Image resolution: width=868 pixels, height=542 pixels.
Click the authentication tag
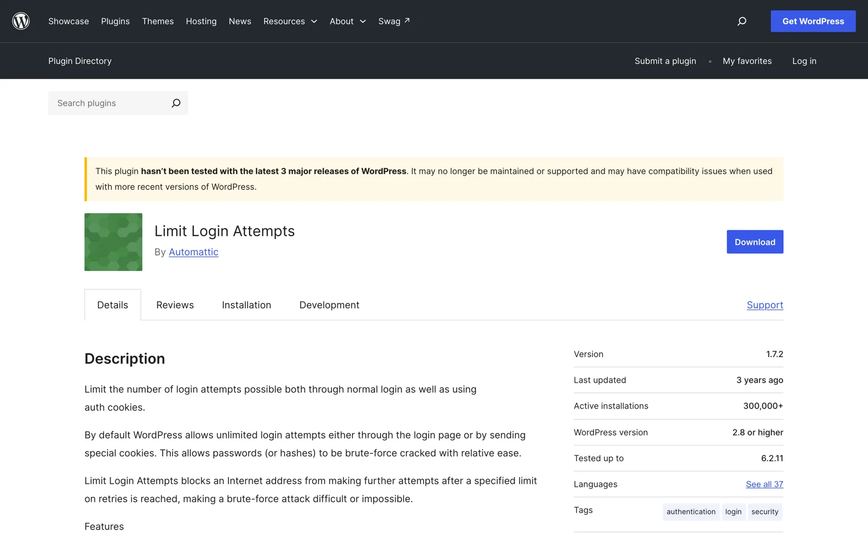tap(691, 512)
